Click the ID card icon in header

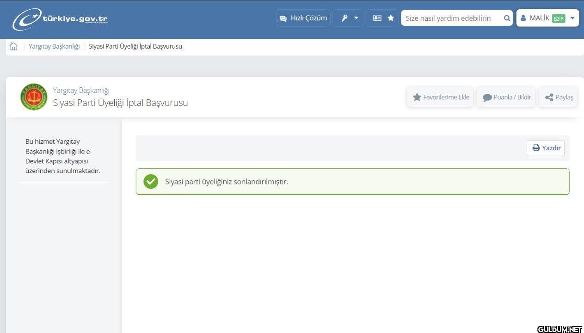tap(377, 18)
